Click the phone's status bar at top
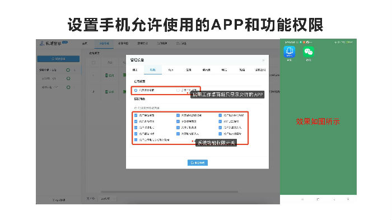392x220 pixels. pos(318,42)
